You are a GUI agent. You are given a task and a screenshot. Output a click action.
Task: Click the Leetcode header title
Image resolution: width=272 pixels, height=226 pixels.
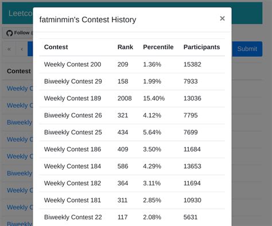point(21,13)
